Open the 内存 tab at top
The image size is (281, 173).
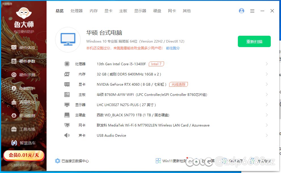(x=94, y=11)
